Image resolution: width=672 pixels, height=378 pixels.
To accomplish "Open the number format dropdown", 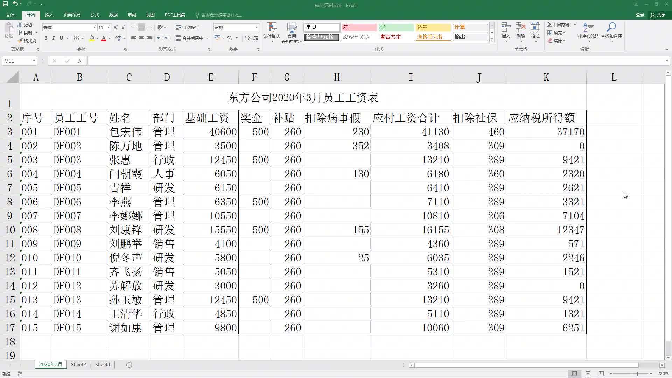I will coord(257,27).
